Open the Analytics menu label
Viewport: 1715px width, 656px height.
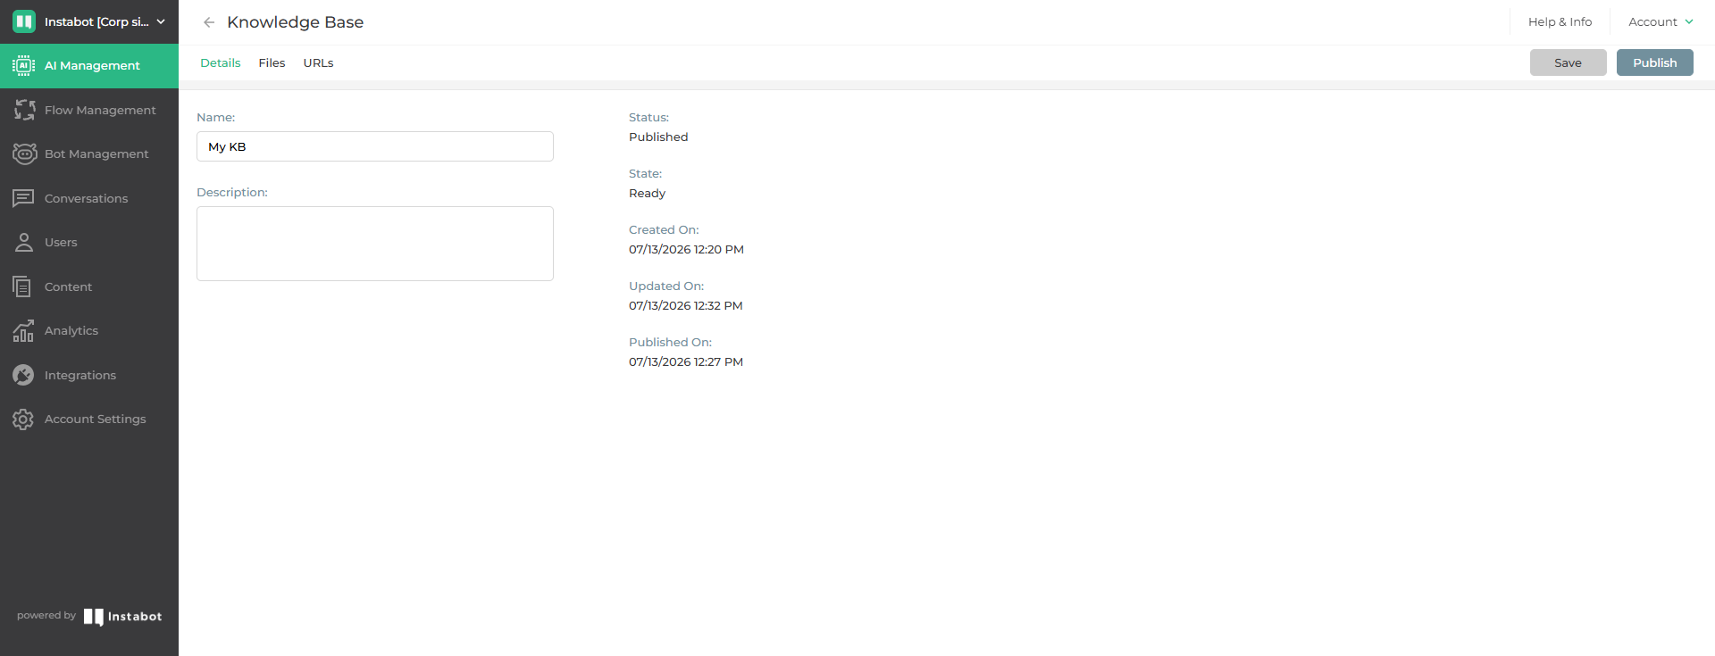(x=71, y=330)
